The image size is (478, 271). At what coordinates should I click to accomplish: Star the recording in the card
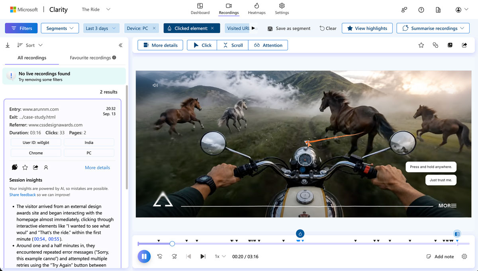[25, 167]
